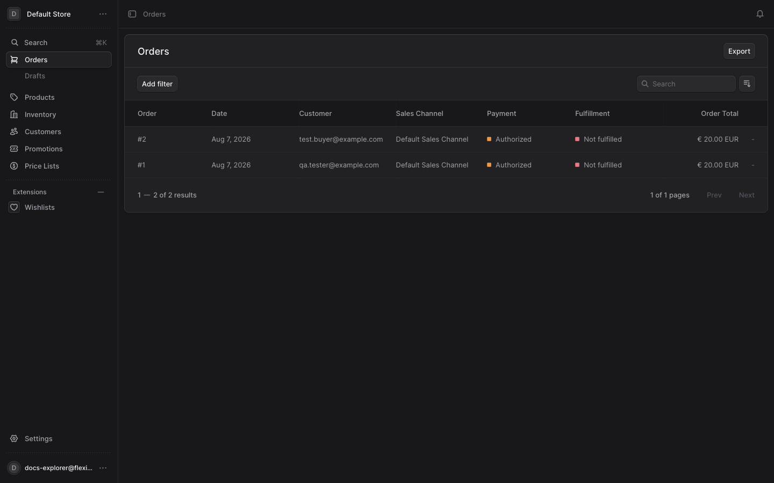Click the Order Total column header
This screenshot has width=774, height=483.
click(719, 113)
